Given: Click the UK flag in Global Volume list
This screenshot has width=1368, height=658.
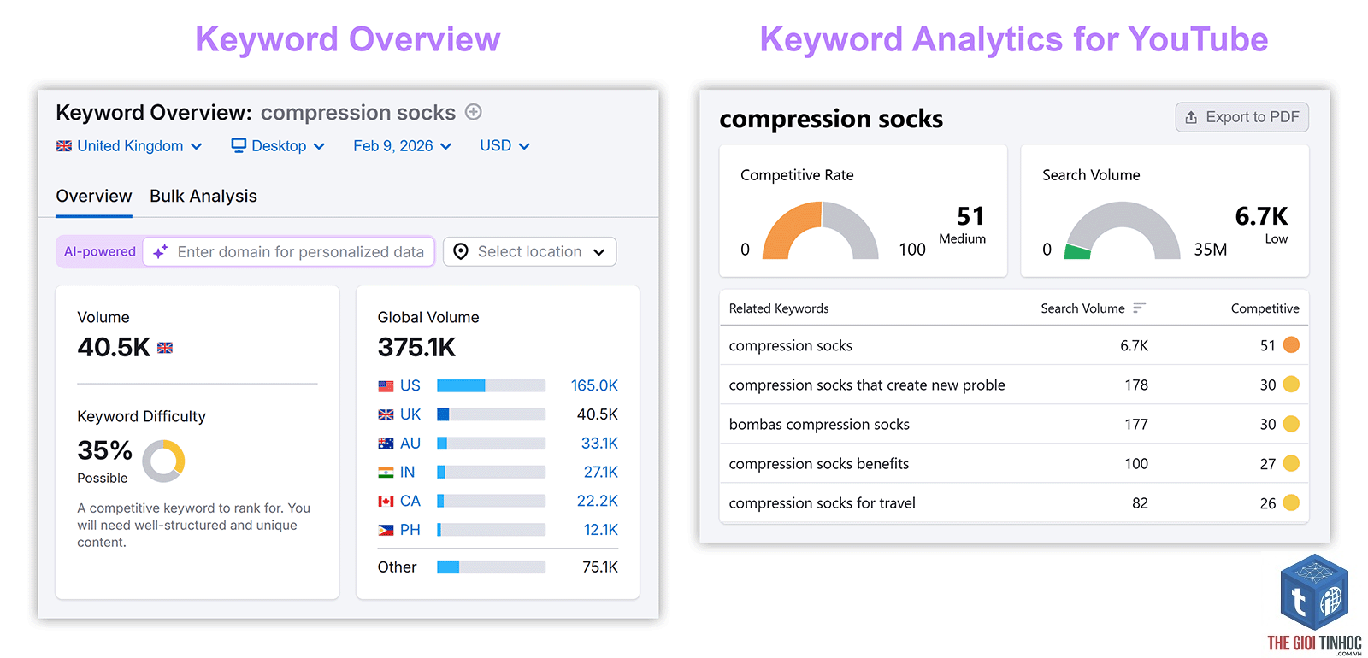Looking at the screenshot, I should click(386, 414).
